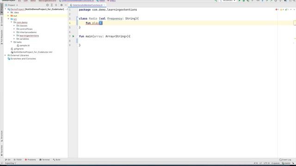This screenshot has height=166, width=296.
Task: Expand External Libraries node
Action: point(6,55)
